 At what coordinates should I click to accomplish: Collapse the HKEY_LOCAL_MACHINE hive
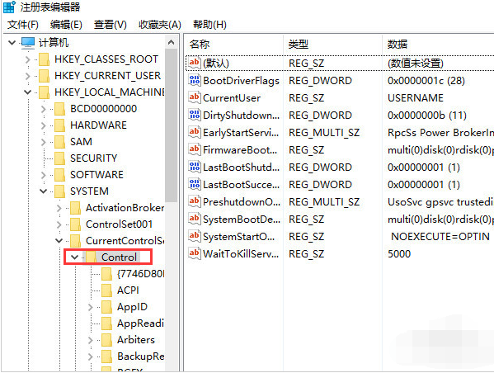[x=28, y=92]
